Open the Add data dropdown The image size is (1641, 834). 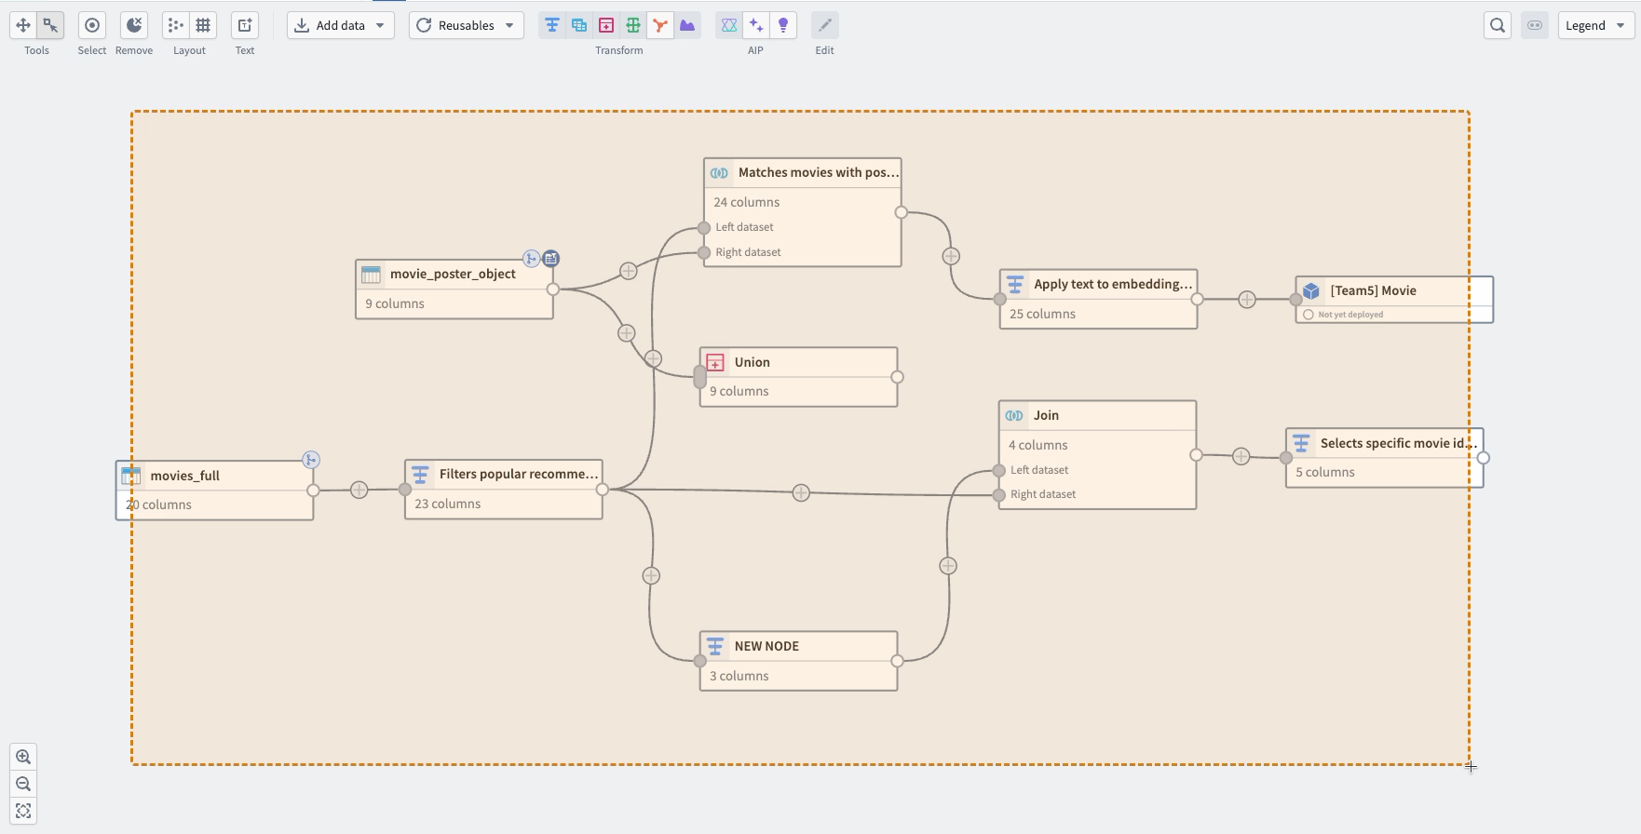point(341,25)
